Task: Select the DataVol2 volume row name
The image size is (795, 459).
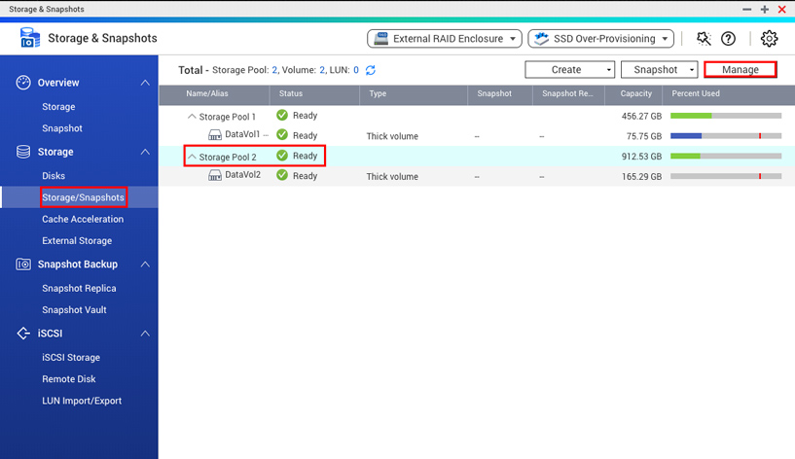Action: 243,175
